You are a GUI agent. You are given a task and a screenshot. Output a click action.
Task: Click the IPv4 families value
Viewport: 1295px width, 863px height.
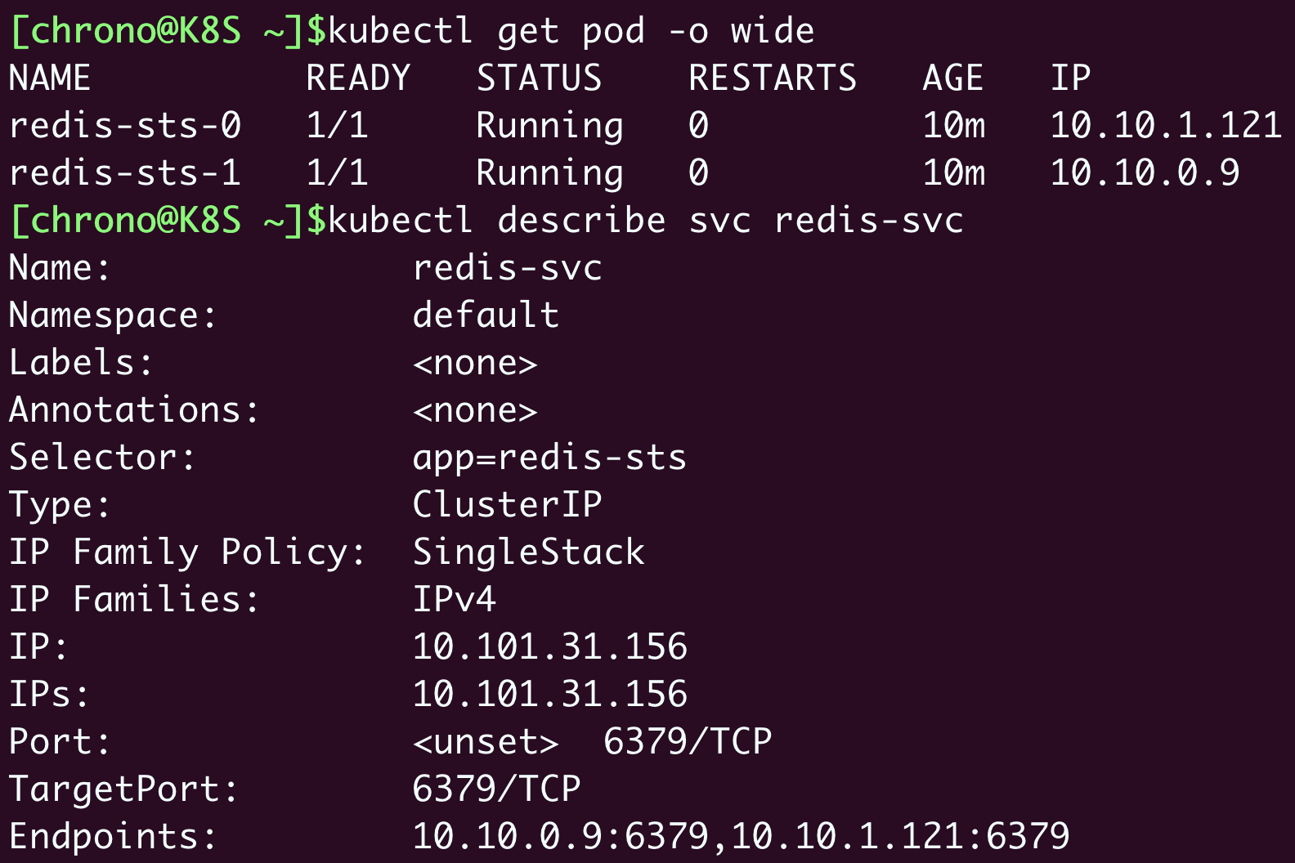tap(454, 600)
